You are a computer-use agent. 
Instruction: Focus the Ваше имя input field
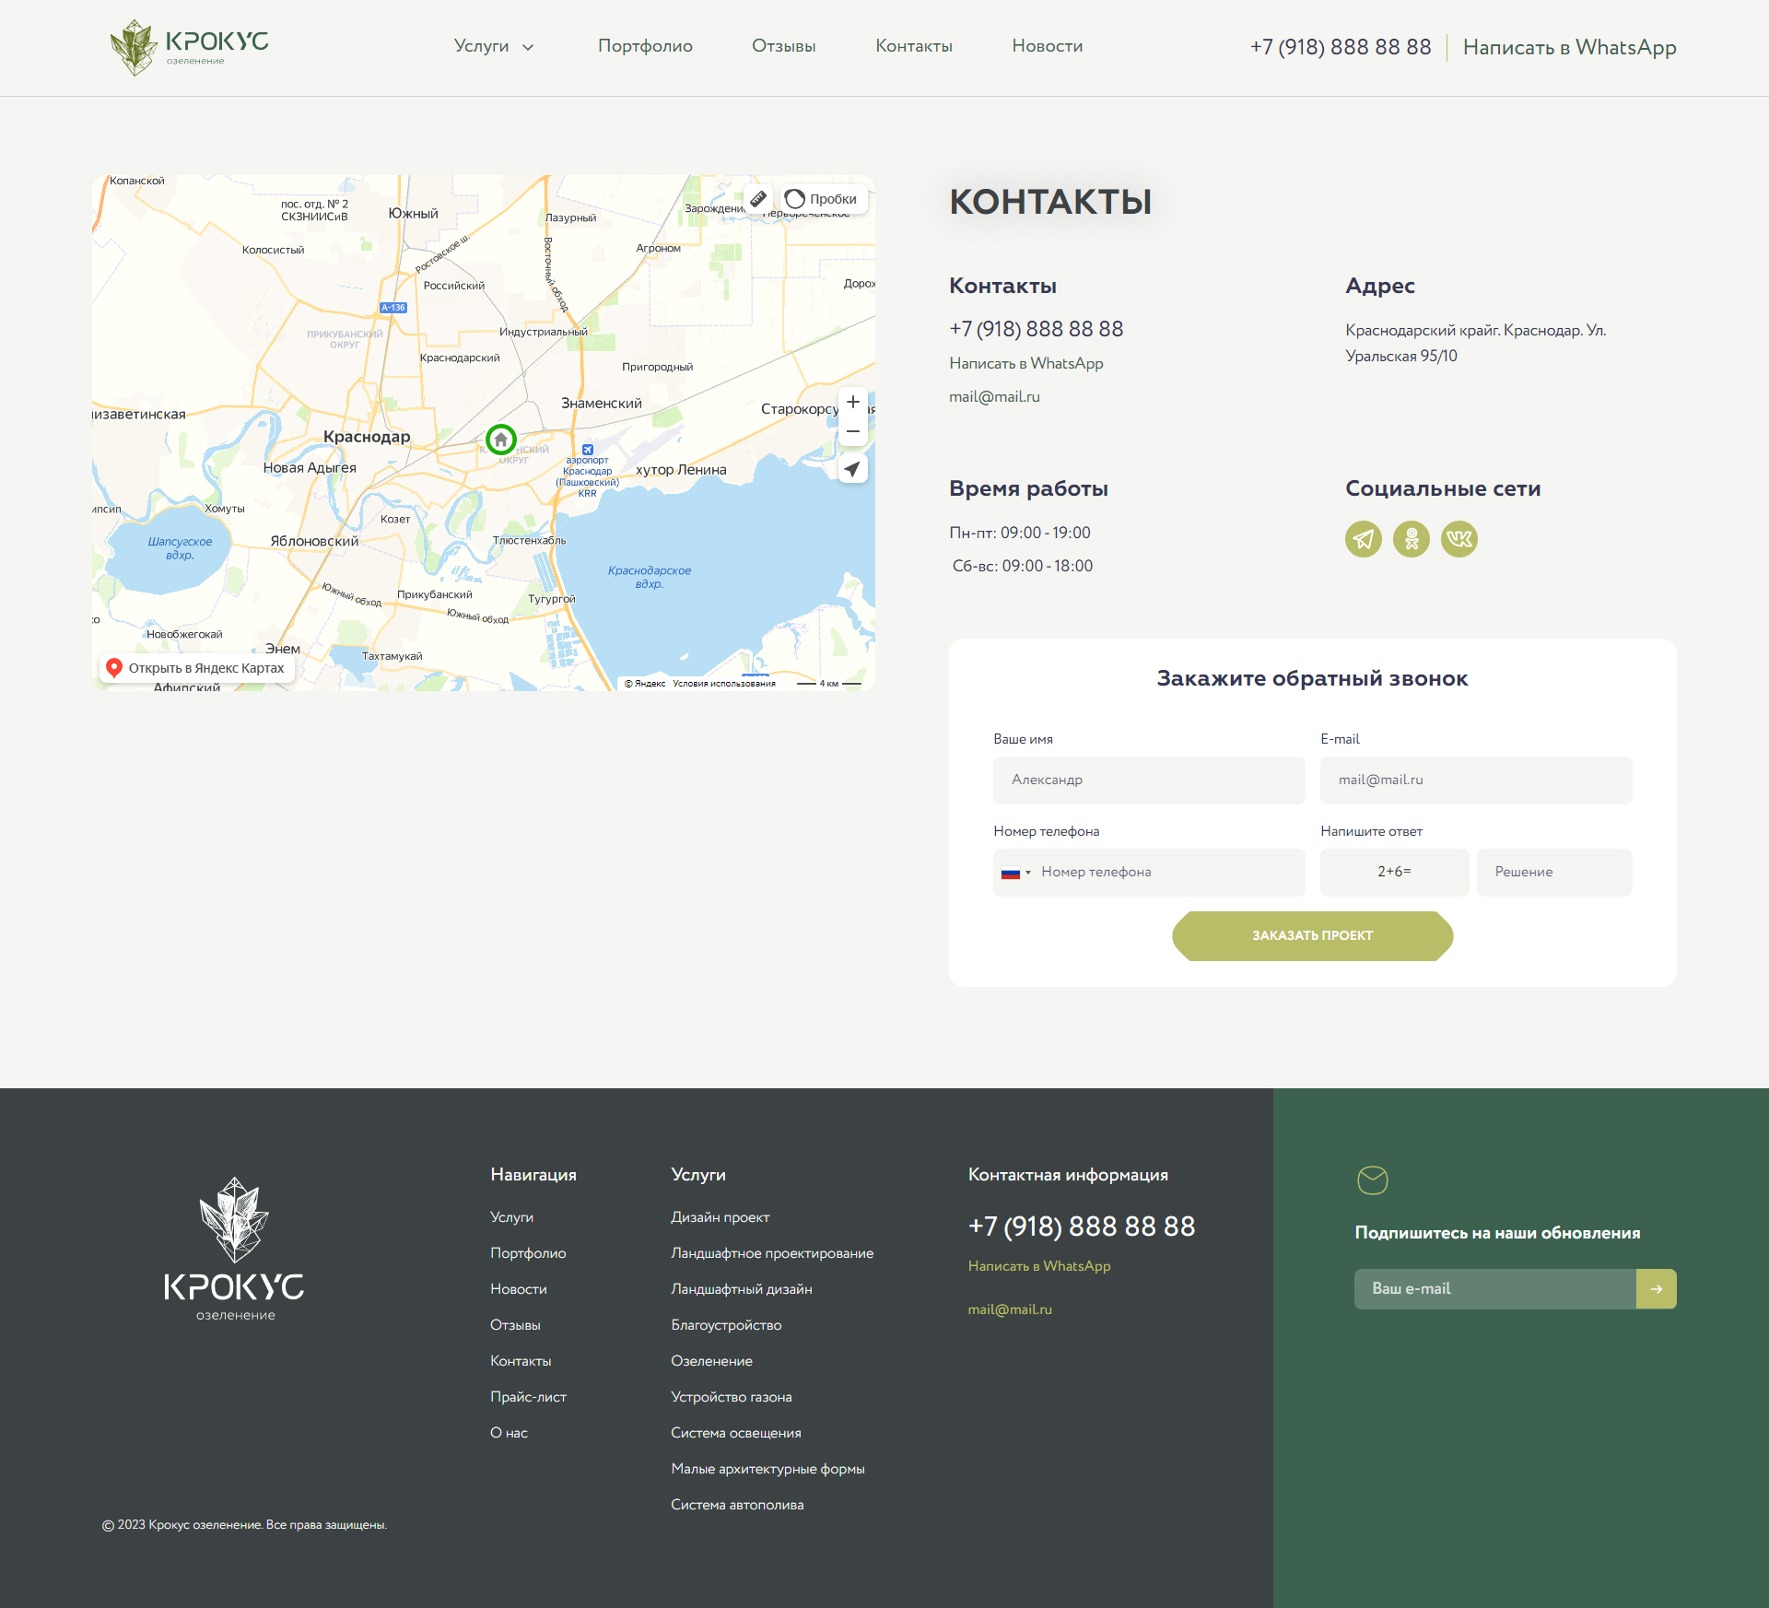coord(1148,781)
